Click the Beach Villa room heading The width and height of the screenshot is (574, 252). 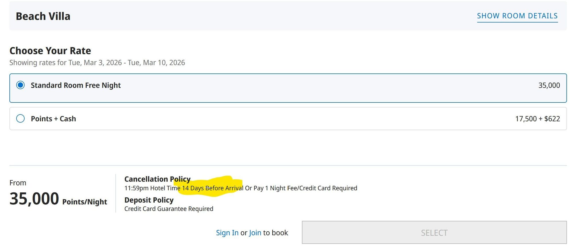43,16
